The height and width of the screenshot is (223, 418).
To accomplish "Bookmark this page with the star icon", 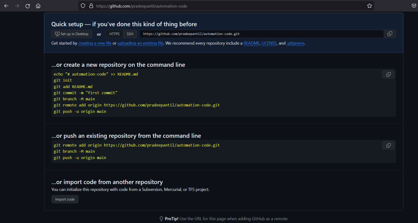I will [369, 6].
